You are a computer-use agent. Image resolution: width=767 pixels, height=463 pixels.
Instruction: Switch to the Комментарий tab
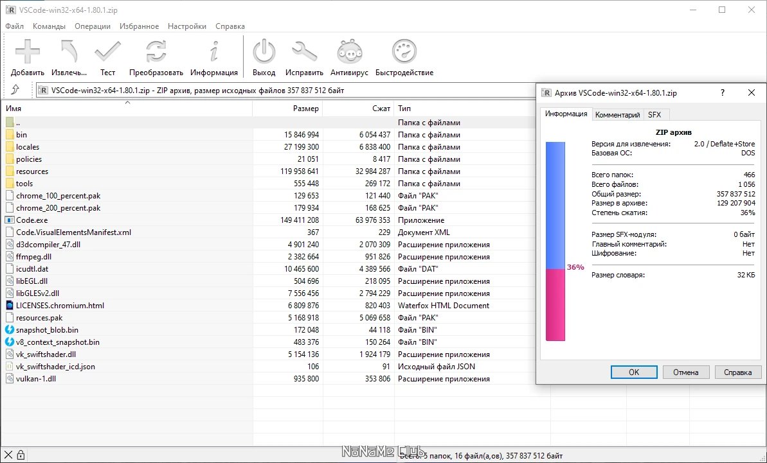click(x=617, y=115)
